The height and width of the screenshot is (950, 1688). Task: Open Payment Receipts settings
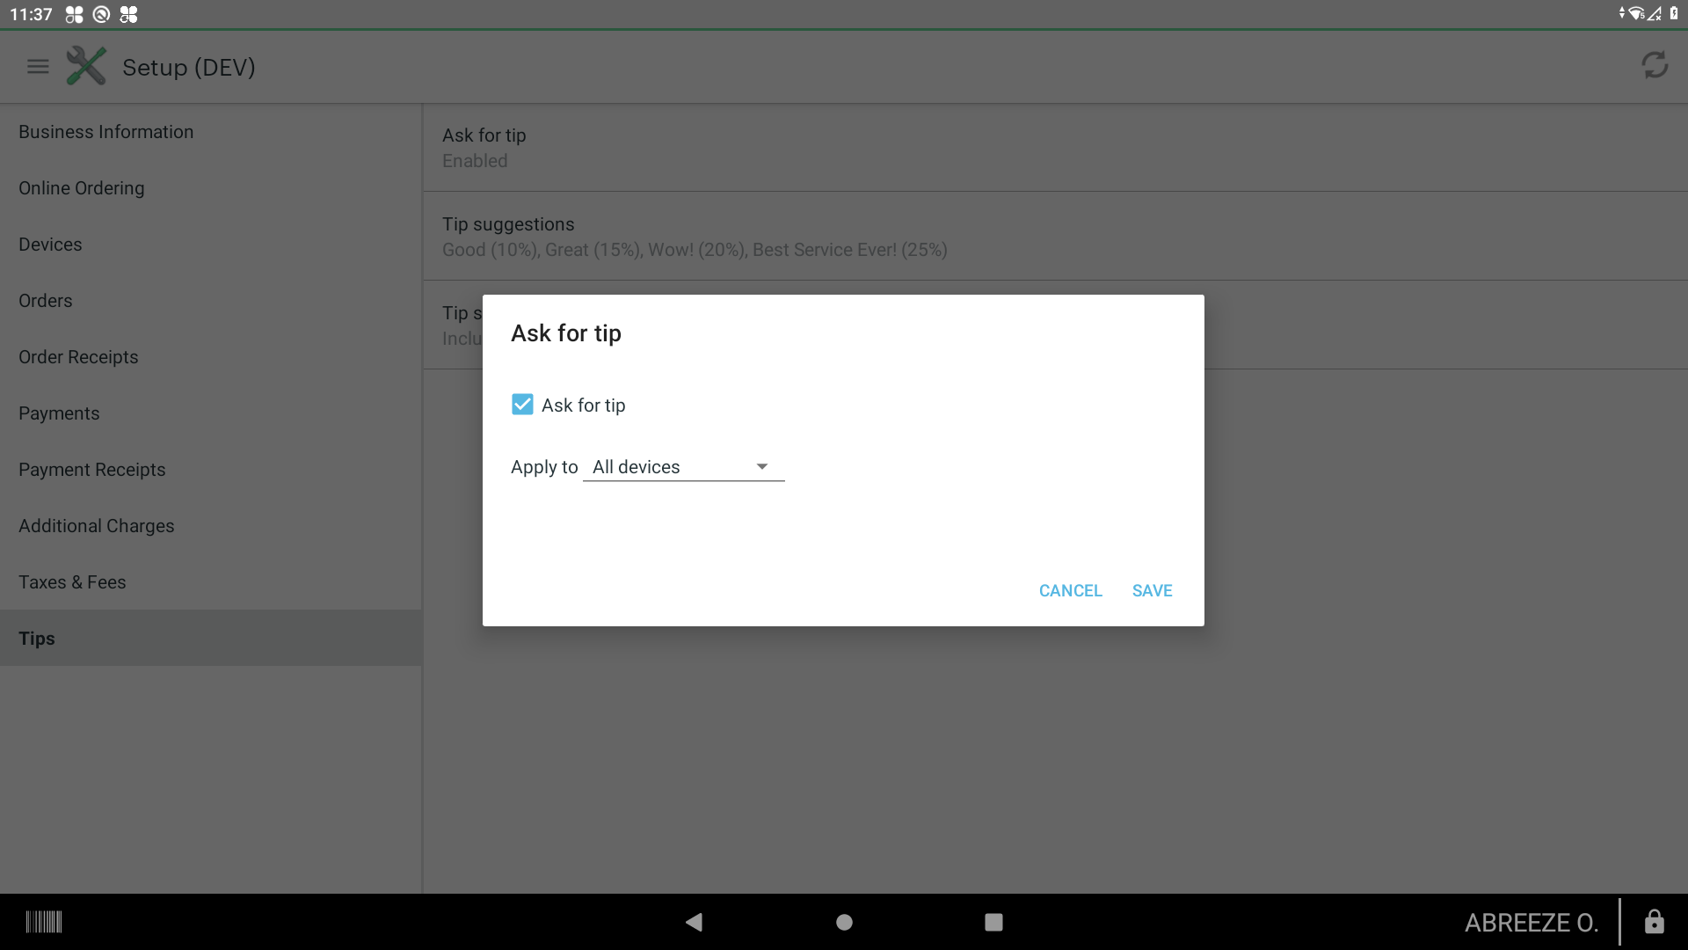(211, 470)
